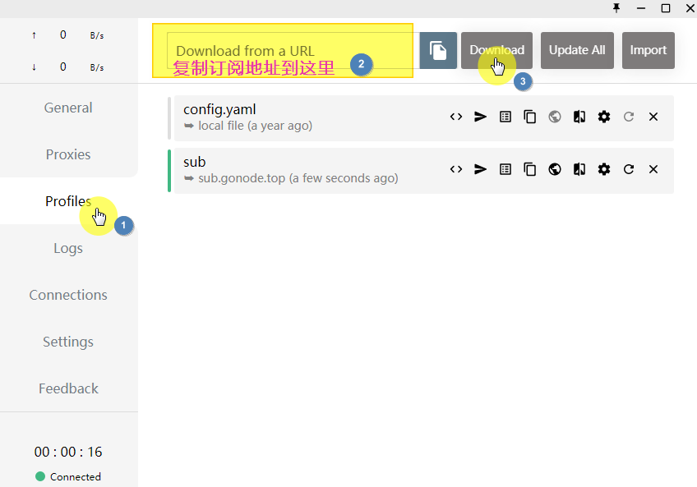Click the globe icon on sub profile
This screenshot has height=487, width=697.
pos(555,169)
